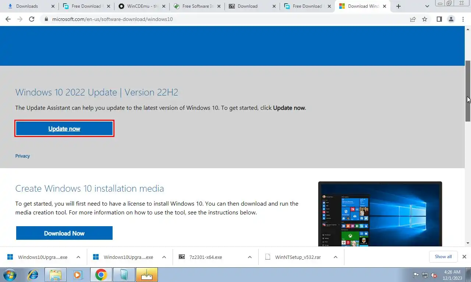Open muted volume tray icon
471x282 pixels.
tap(434, 275)
